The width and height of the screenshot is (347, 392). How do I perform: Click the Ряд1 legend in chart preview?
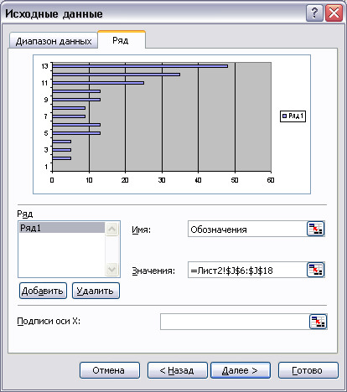(293, 116)
